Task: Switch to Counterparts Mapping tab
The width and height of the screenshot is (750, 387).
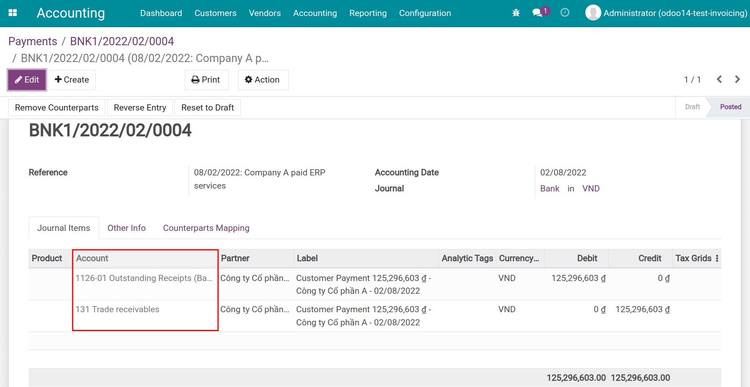Action: pos(206,228)
